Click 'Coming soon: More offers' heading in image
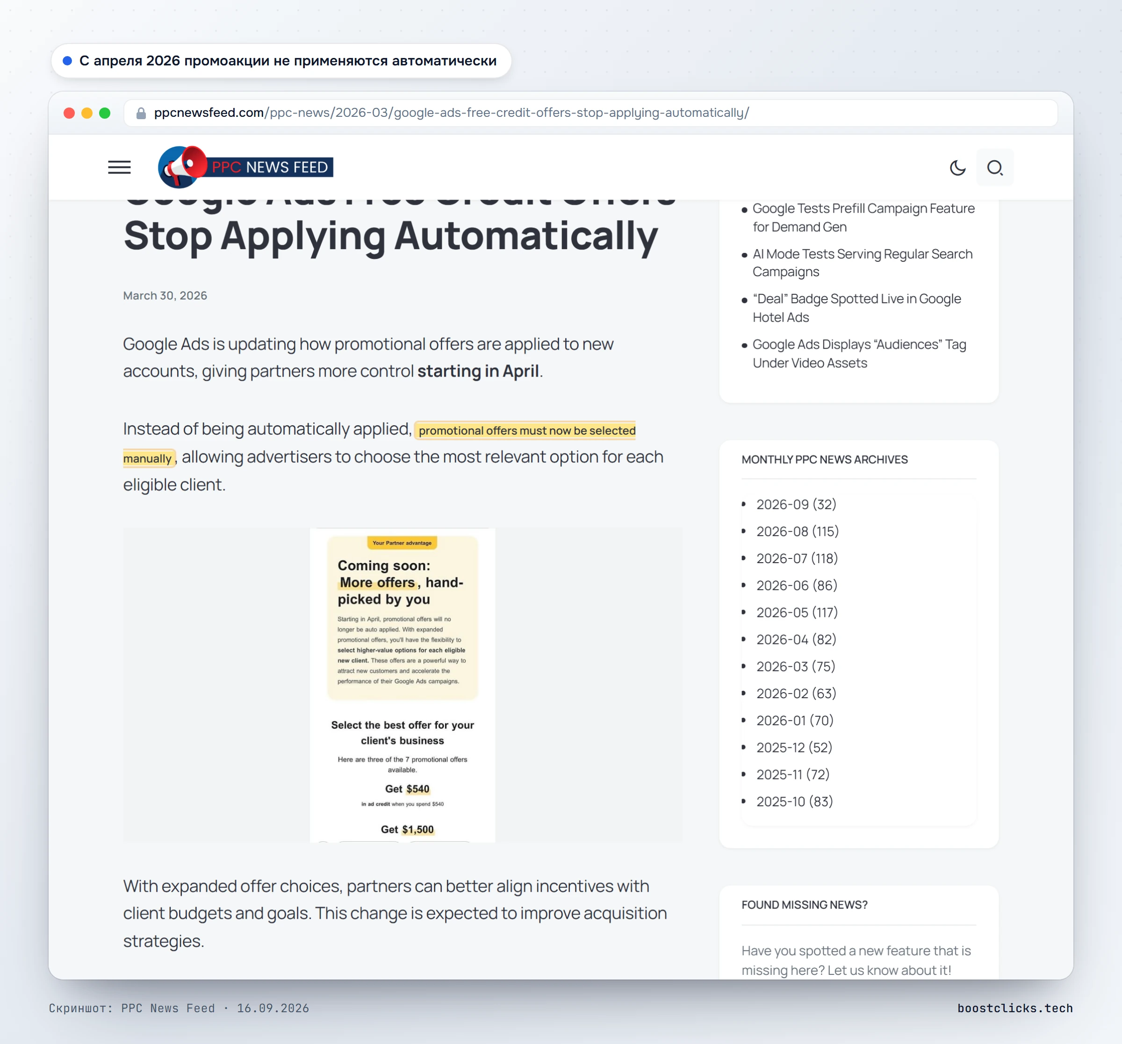1122x1044 pixels. (x=400, y=582)
